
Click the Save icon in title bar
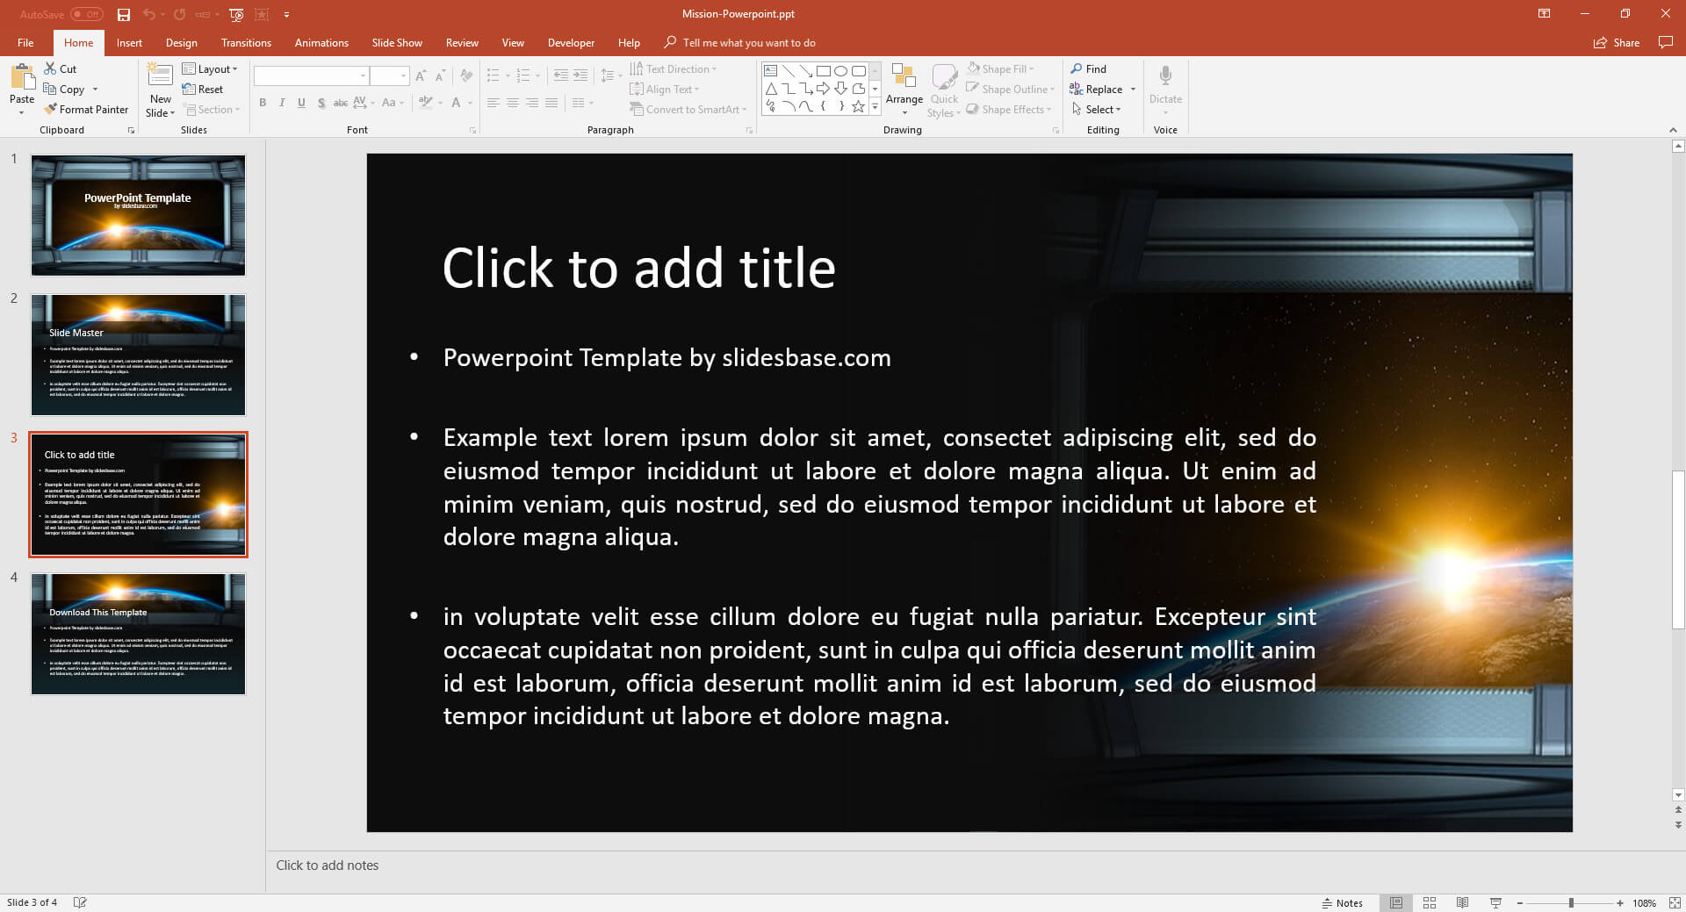tap(124, 14)
